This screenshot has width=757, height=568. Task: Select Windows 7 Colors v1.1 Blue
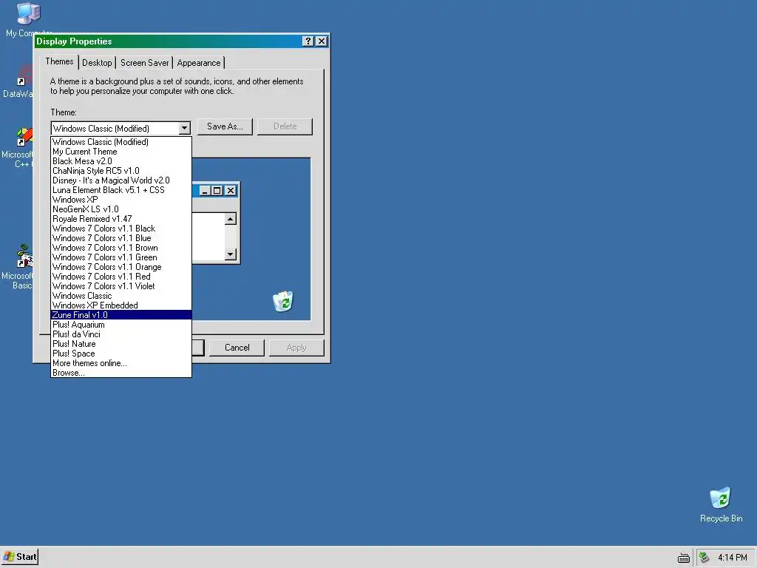point(121,238)
